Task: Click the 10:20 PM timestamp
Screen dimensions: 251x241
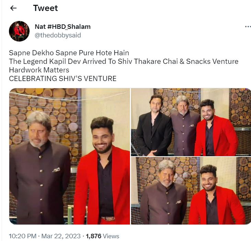Action: [23, 236]
